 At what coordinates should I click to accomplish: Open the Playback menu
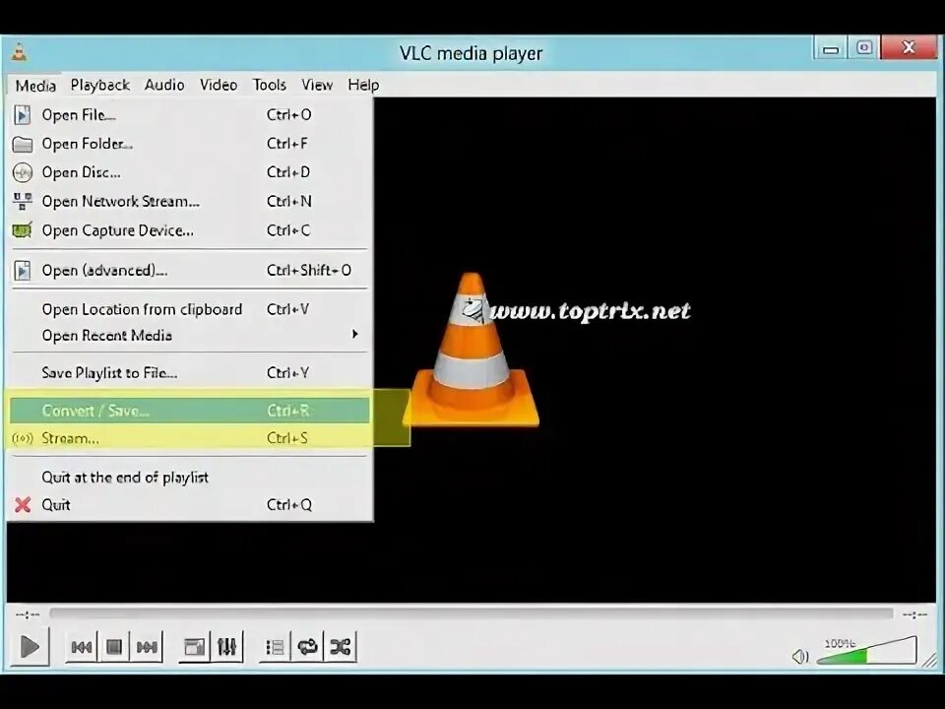tap(100, 85)
